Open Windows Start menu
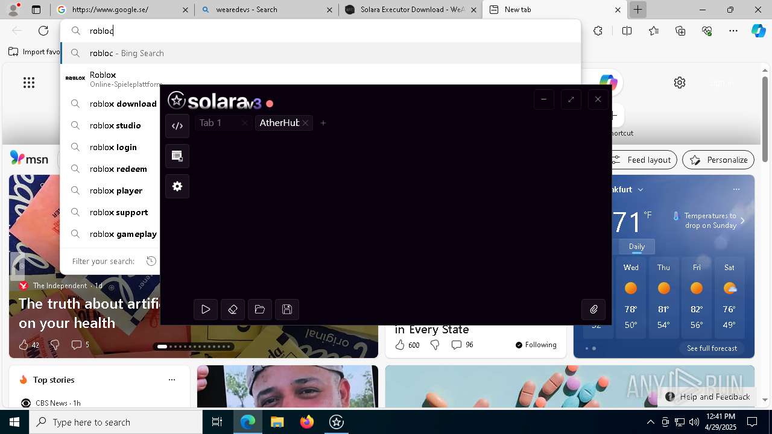Image resolution: width=772 pixels, height=434 pixels. pos(14,422)
